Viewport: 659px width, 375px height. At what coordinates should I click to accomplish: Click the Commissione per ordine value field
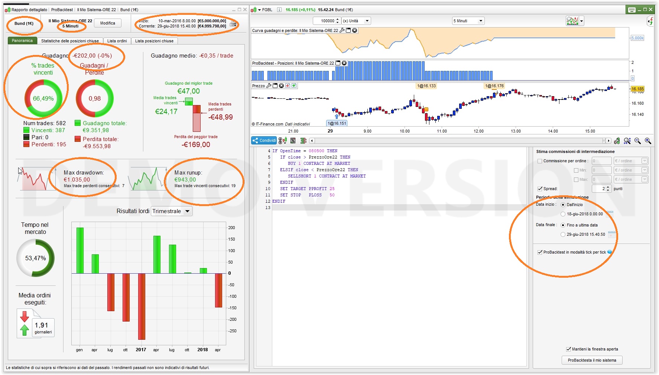[601, 161]
